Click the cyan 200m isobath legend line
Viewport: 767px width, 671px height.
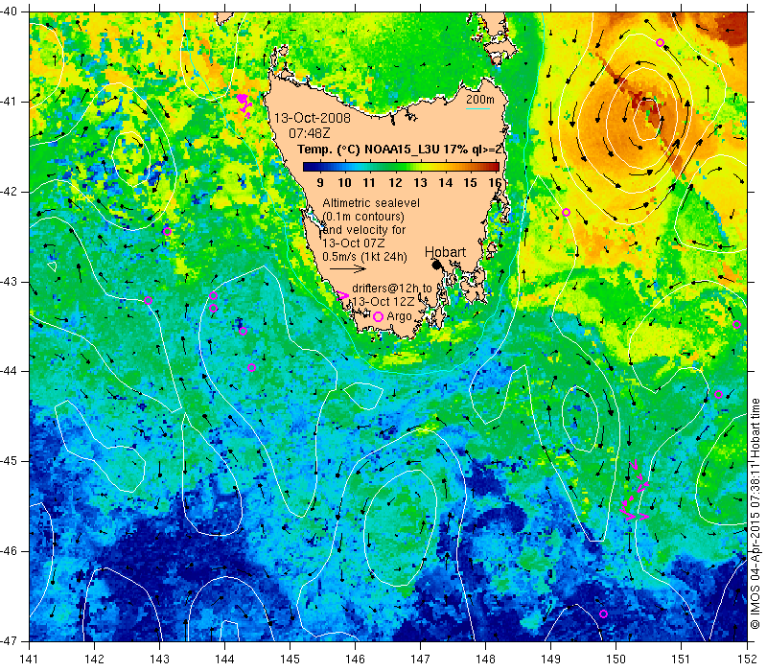coord(477,108)
